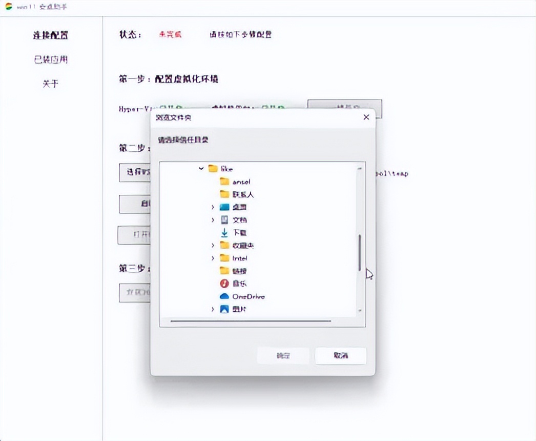Click the app logo in the title bar
The height and width of the screenshot is (441, 536).
click(x=8, y=7)
